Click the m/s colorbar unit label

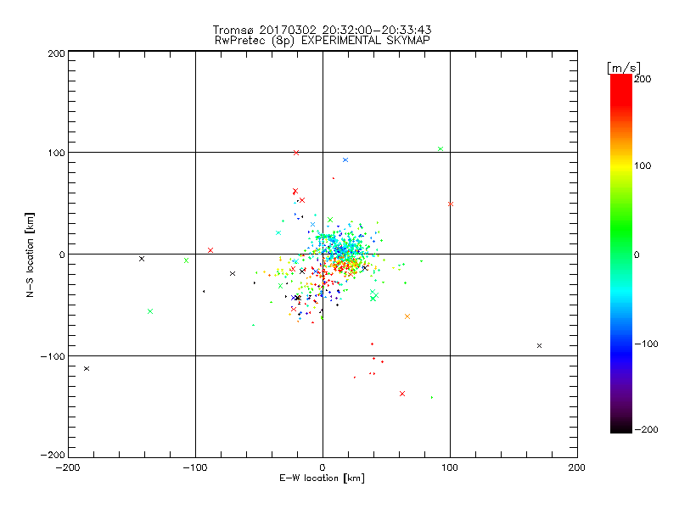click(x=624, y=68)
